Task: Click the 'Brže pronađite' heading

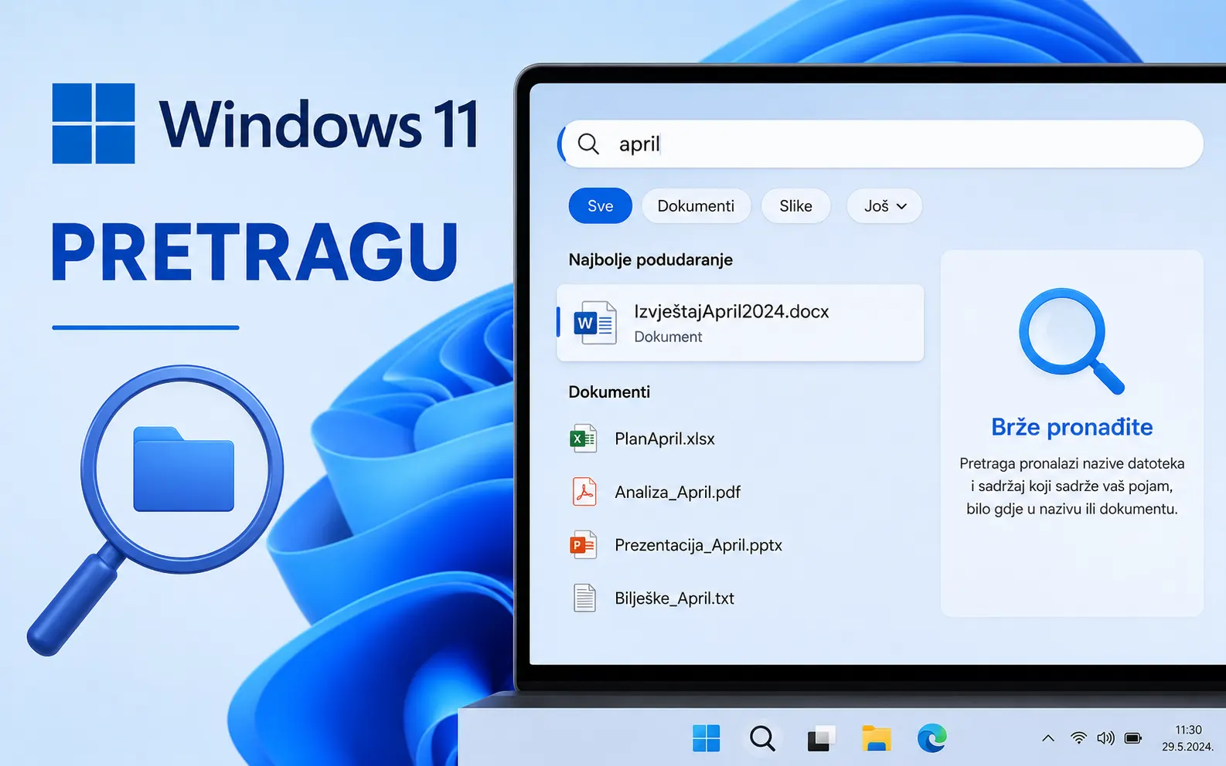Action: pyautogui.click(x=1071, y=427)
